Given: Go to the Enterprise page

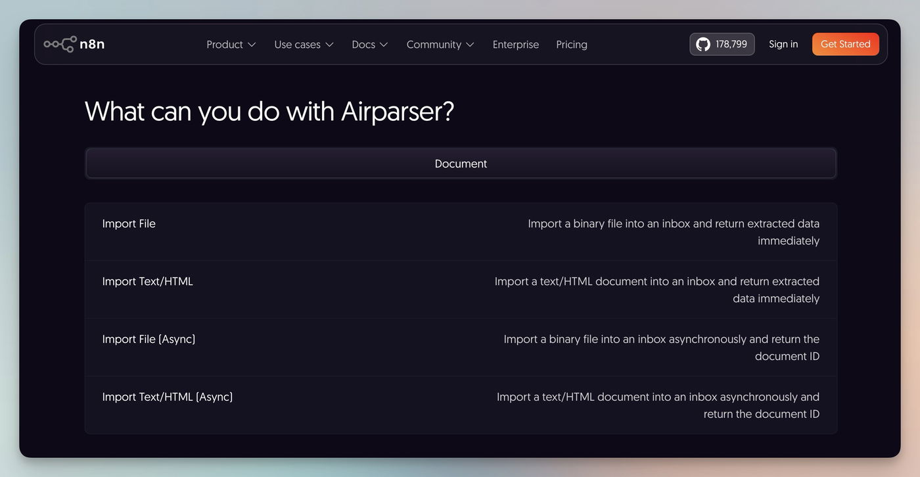Looking at the screenshot, I should pyautogui.click(x=516, y=45).
